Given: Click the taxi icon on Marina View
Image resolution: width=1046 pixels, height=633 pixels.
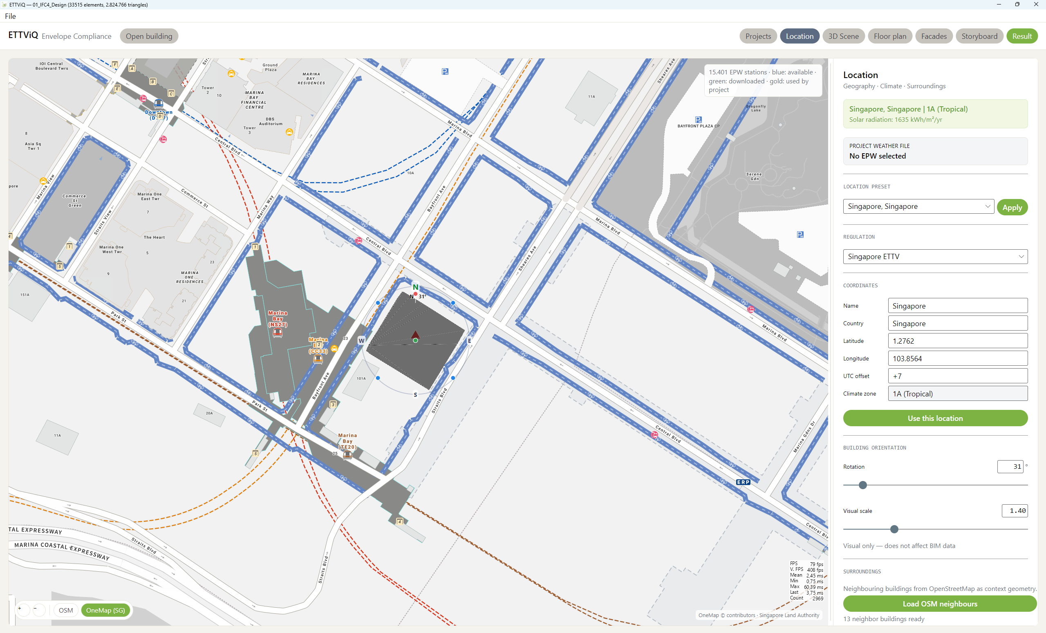Looking at the screenshot, I should 43,181.
